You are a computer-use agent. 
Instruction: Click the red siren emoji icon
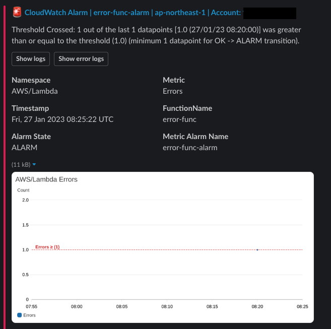17,12
